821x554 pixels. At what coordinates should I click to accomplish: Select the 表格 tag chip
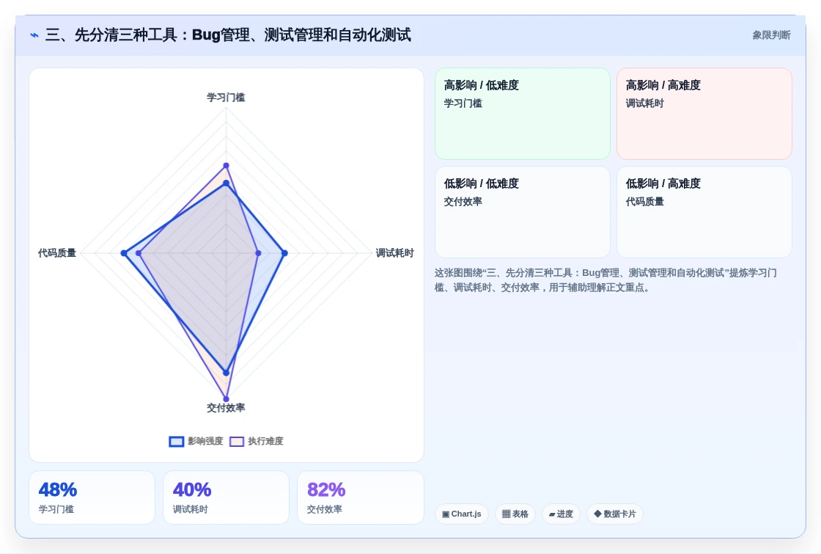click(515, 514)
